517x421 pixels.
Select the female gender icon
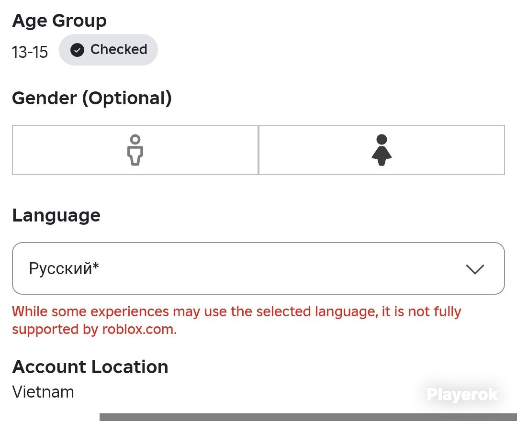pos(382,150)
